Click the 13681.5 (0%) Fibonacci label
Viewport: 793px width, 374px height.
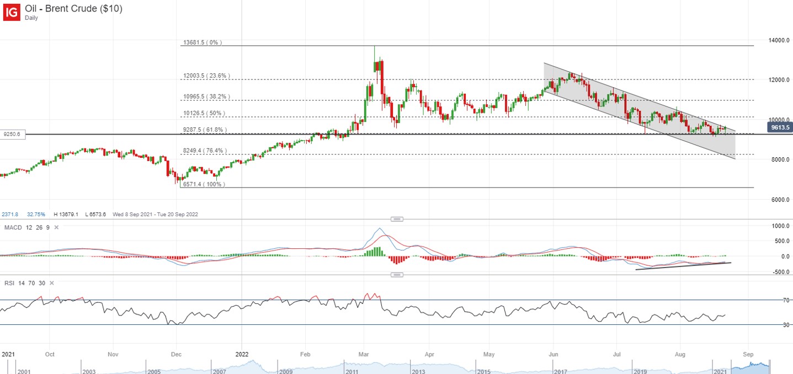(202, 42)
